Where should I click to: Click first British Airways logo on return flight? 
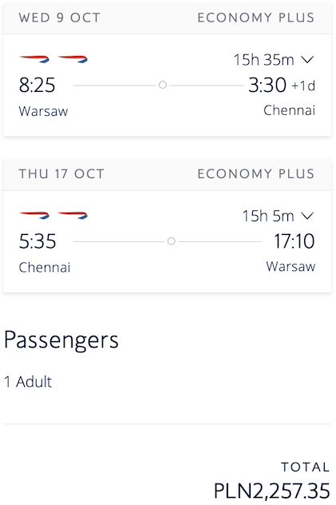(34, 215)
